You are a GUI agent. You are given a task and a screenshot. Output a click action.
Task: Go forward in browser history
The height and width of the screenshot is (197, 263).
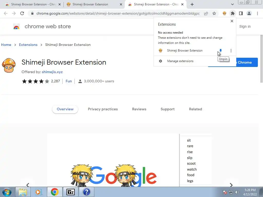[14, 13]
